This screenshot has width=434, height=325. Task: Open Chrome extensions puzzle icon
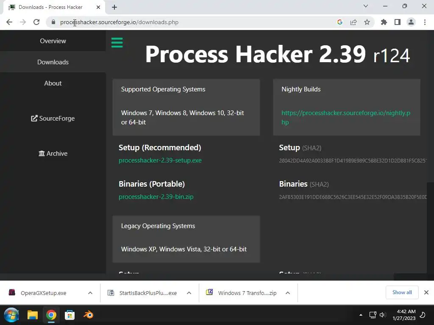[384, 22]
